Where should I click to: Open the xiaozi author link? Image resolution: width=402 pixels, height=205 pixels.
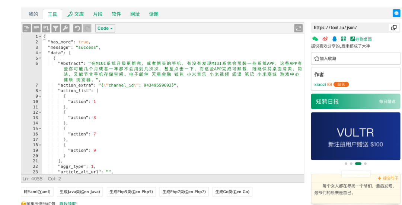pos(320,84)
